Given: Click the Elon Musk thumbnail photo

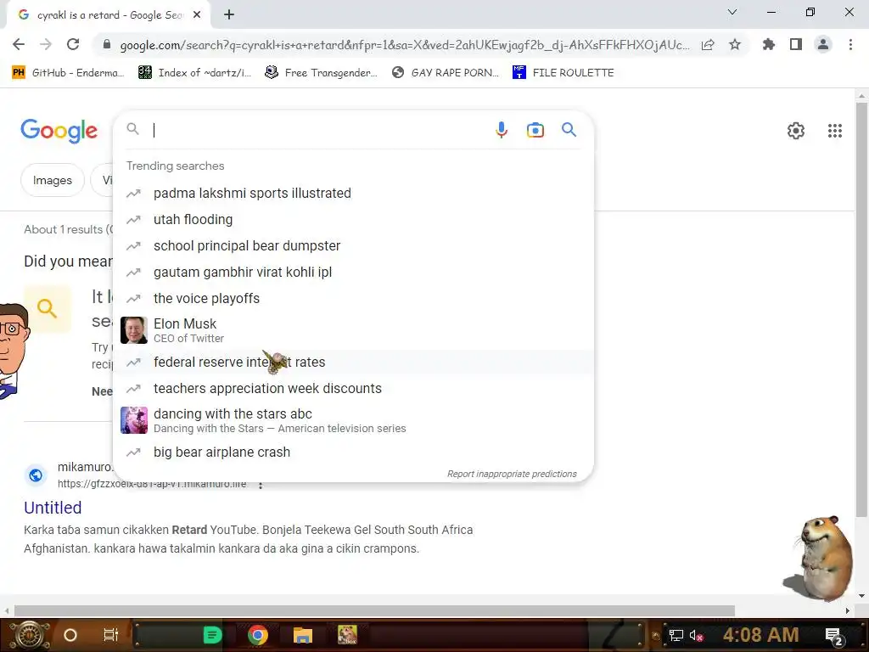Looking at the screenshot, I should coord(134,330).
